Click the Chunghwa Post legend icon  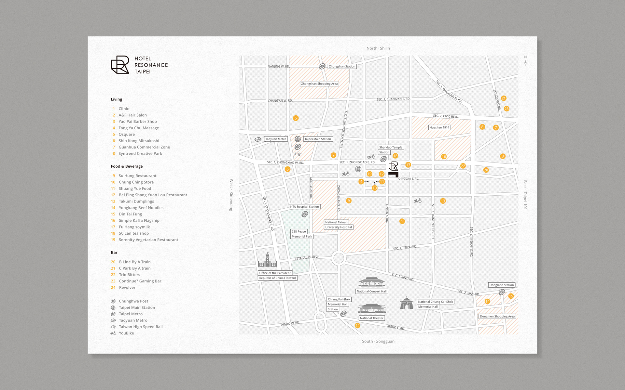click(113, 301)
